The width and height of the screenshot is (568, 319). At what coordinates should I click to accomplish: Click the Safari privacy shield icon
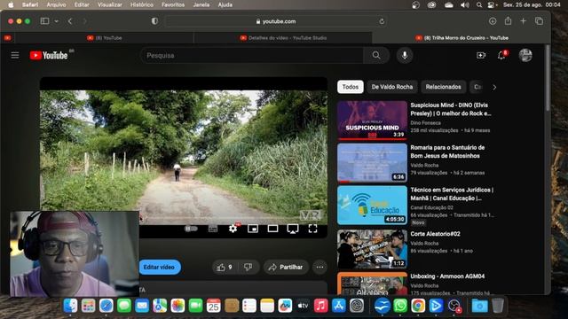click(154, 21)
